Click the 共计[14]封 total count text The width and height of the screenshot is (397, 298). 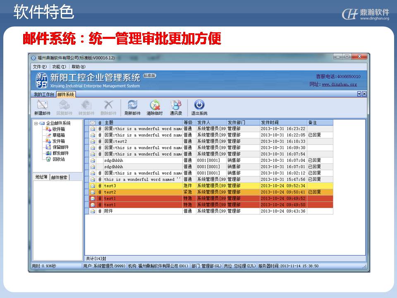tap(96, 258)
